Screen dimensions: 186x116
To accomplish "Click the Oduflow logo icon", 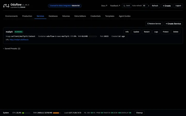I will coord(6,6).
